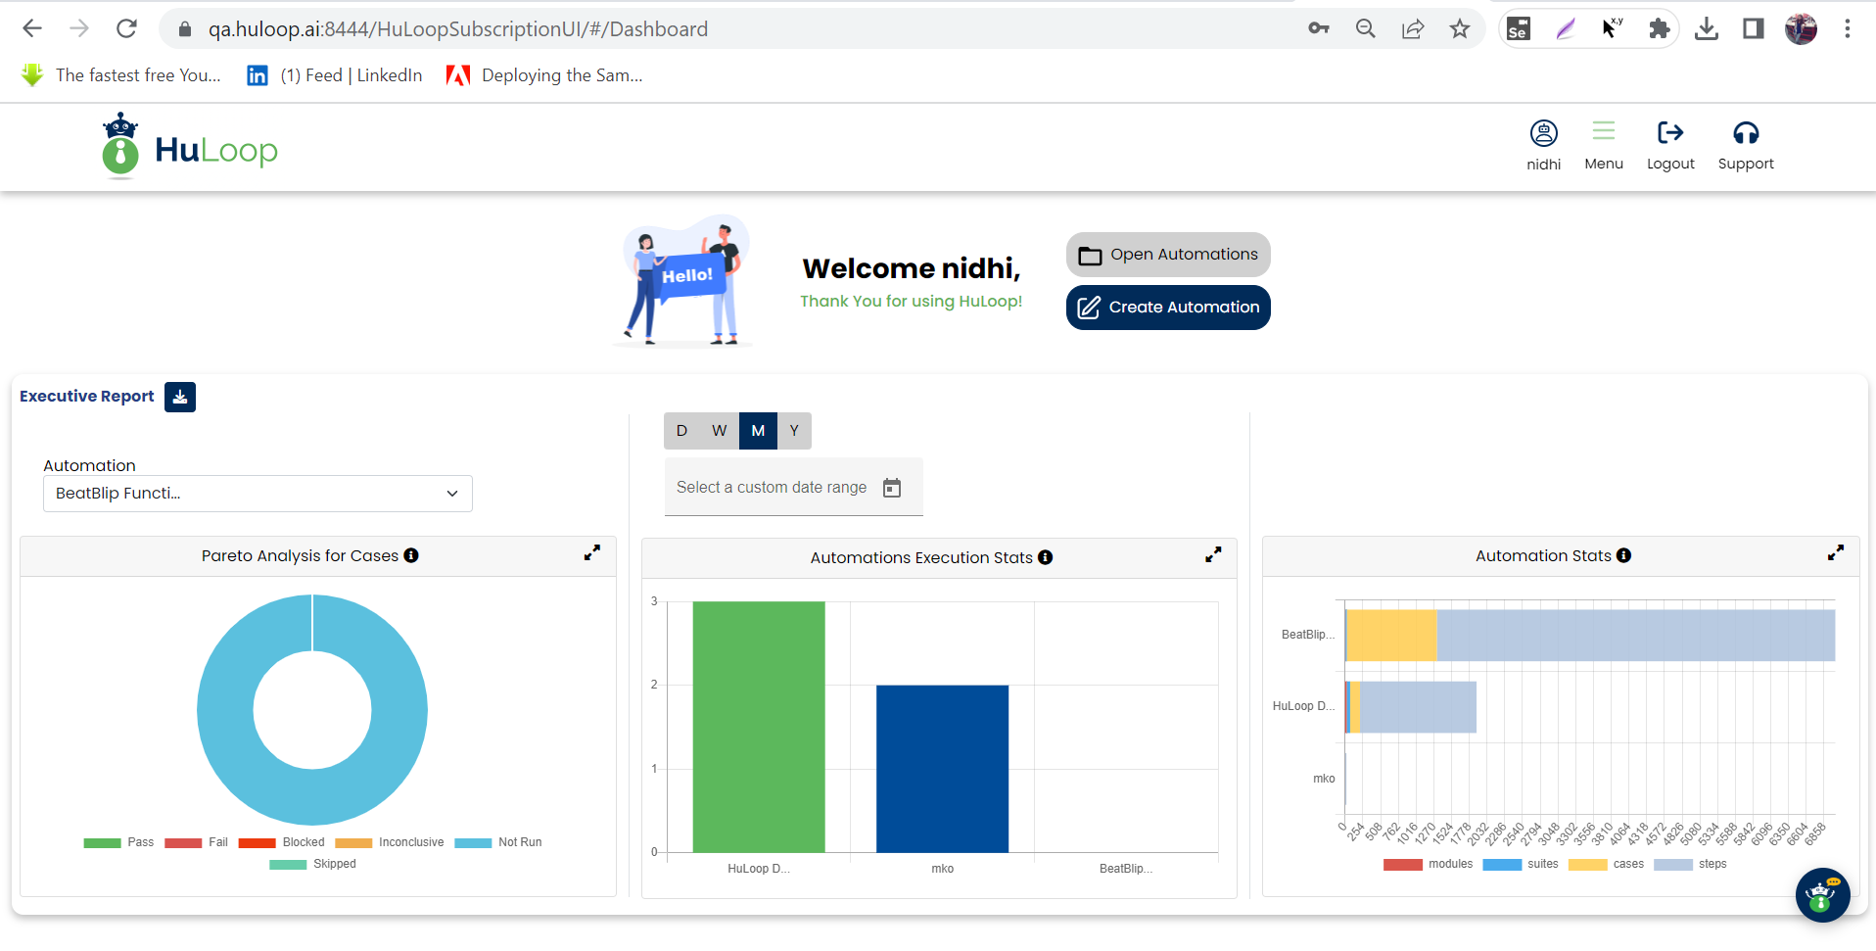Viewport: 1876px width, 951px height.
Task: Click info icon beside Automations Execution Stats
Action: point(1046,557)
